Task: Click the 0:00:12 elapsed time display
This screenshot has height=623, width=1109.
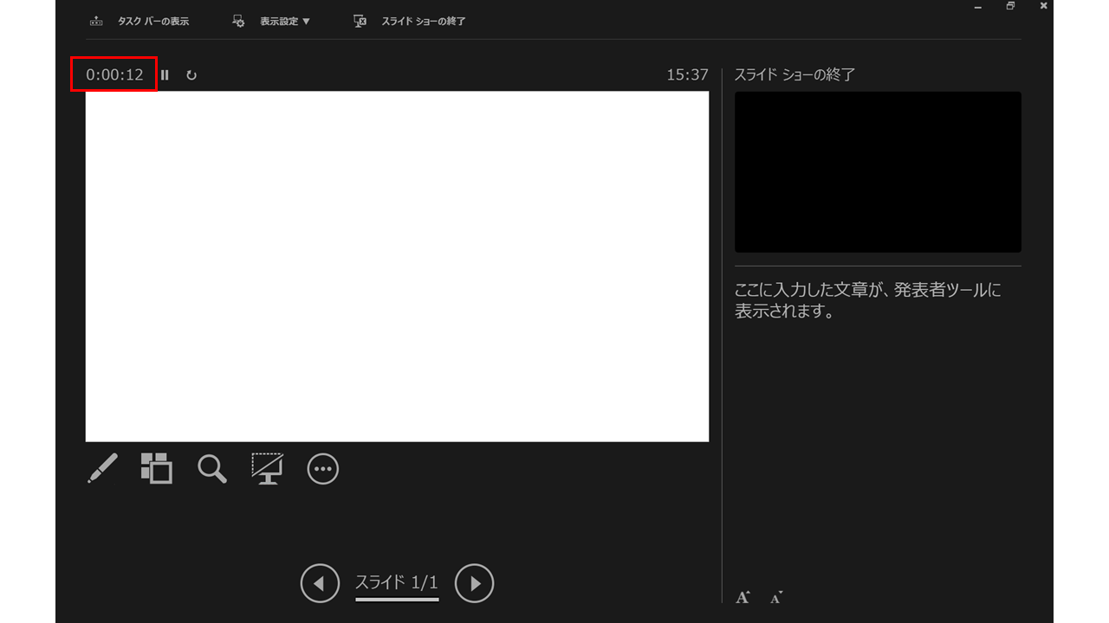Action: (114, 74)
